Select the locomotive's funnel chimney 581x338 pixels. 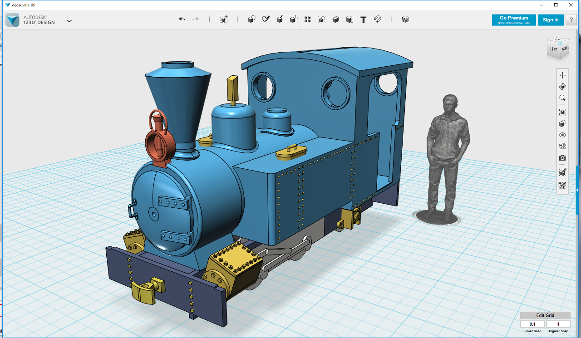(x=178, y=109)
